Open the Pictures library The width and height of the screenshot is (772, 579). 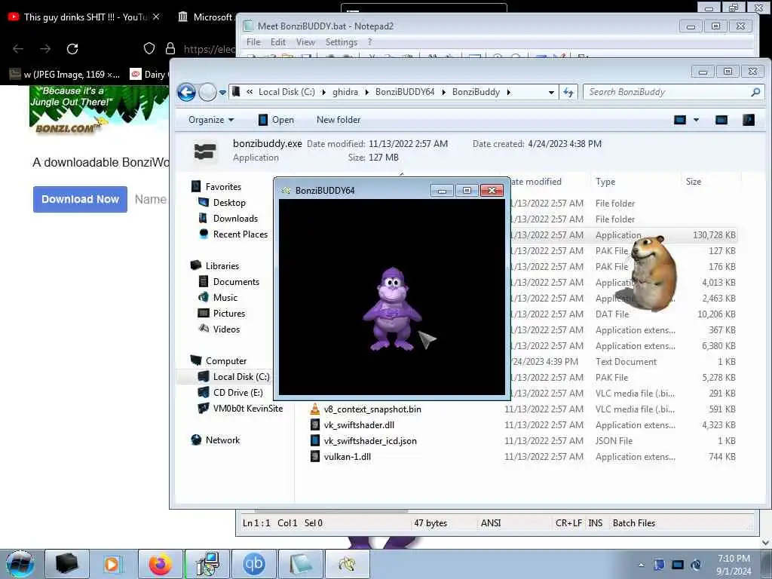point(229,313)
